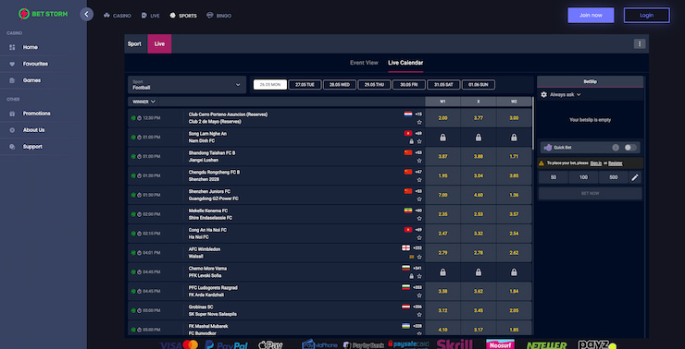
Task: Click the locked X odds for Cherno More Varna
Action: click(x=479, y=272)
